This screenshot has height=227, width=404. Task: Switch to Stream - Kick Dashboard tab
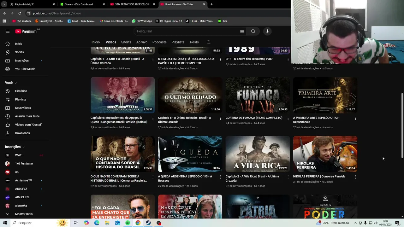82,4
